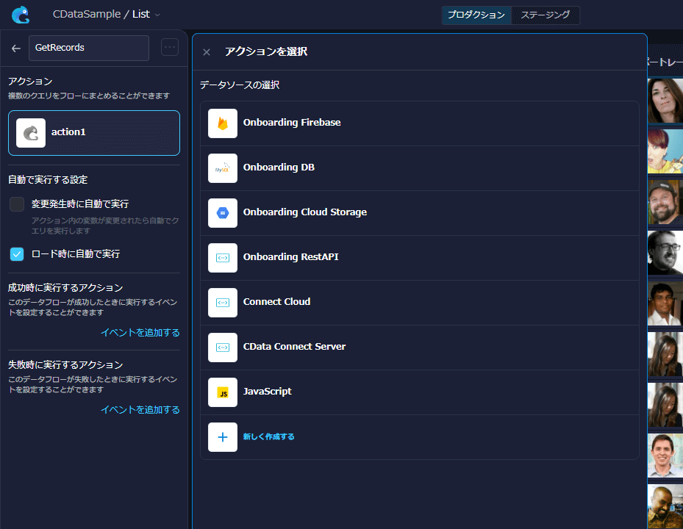Click the Cloud Storage hexagon icon
Screen dimensions: 683x529
(223, 213)
